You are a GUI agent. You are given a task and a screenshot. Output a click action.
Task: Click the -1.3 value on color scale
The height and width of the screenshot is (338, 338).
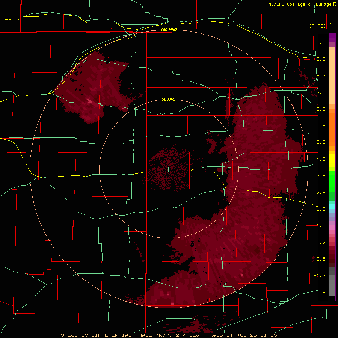[x=320, y=276]
